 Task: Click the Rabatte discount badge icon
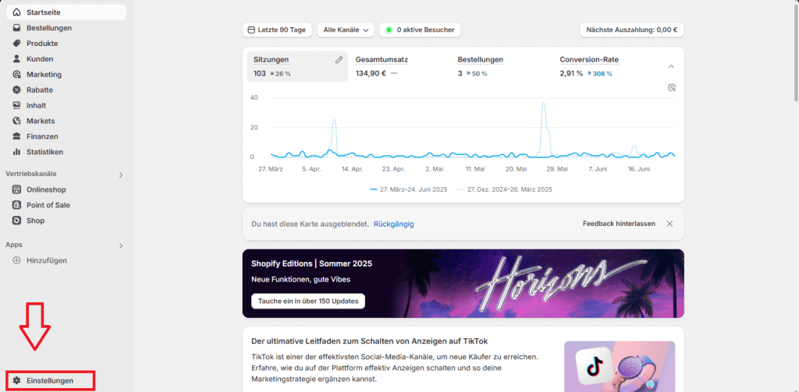point(17,90)
